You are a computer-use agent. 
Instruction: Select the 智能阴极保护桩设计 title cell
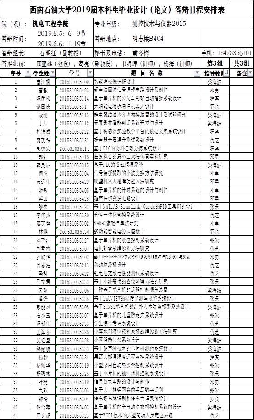tap(147, 81)
